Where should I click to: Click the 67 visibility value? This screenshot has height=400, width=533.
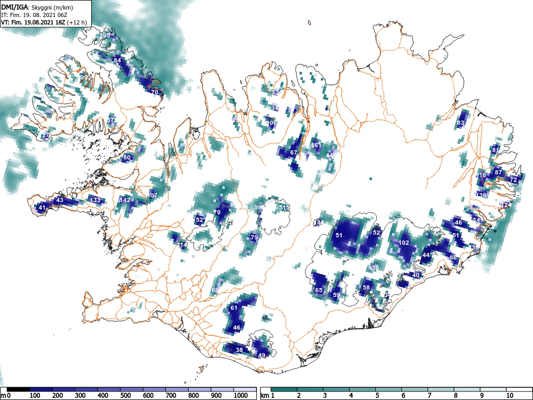click(294, 153)
